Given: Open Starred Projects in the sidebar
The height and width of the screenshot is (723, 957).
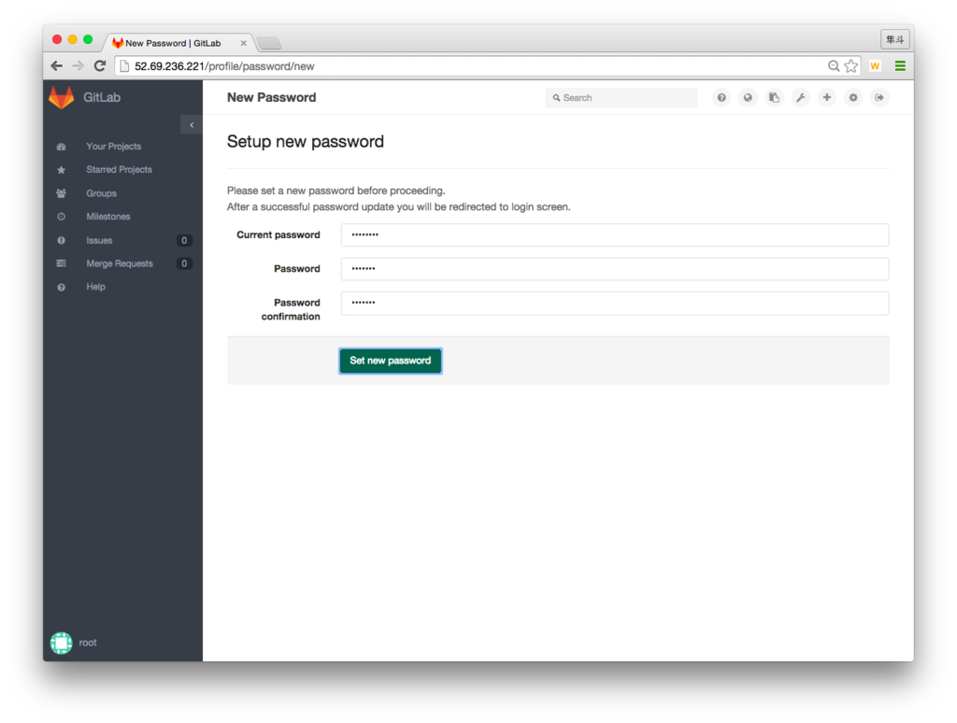Looking at the screenshot, I should click(x=119, y=170).
